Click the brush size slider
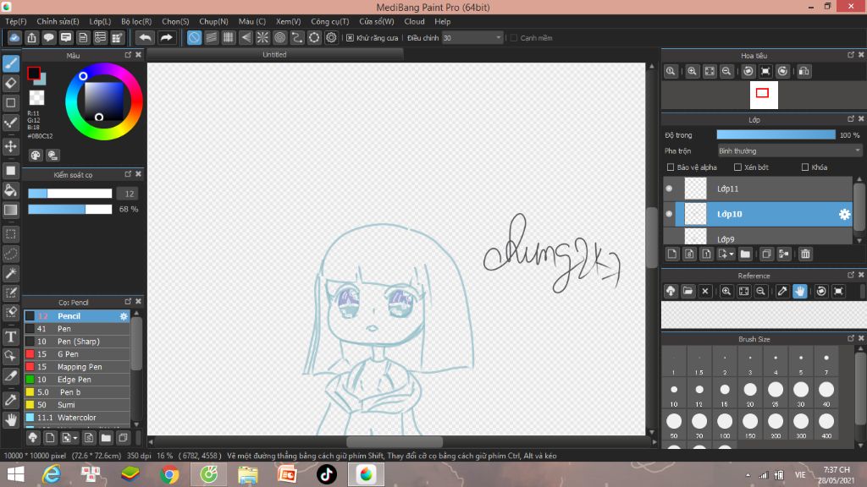 (70, 194)
